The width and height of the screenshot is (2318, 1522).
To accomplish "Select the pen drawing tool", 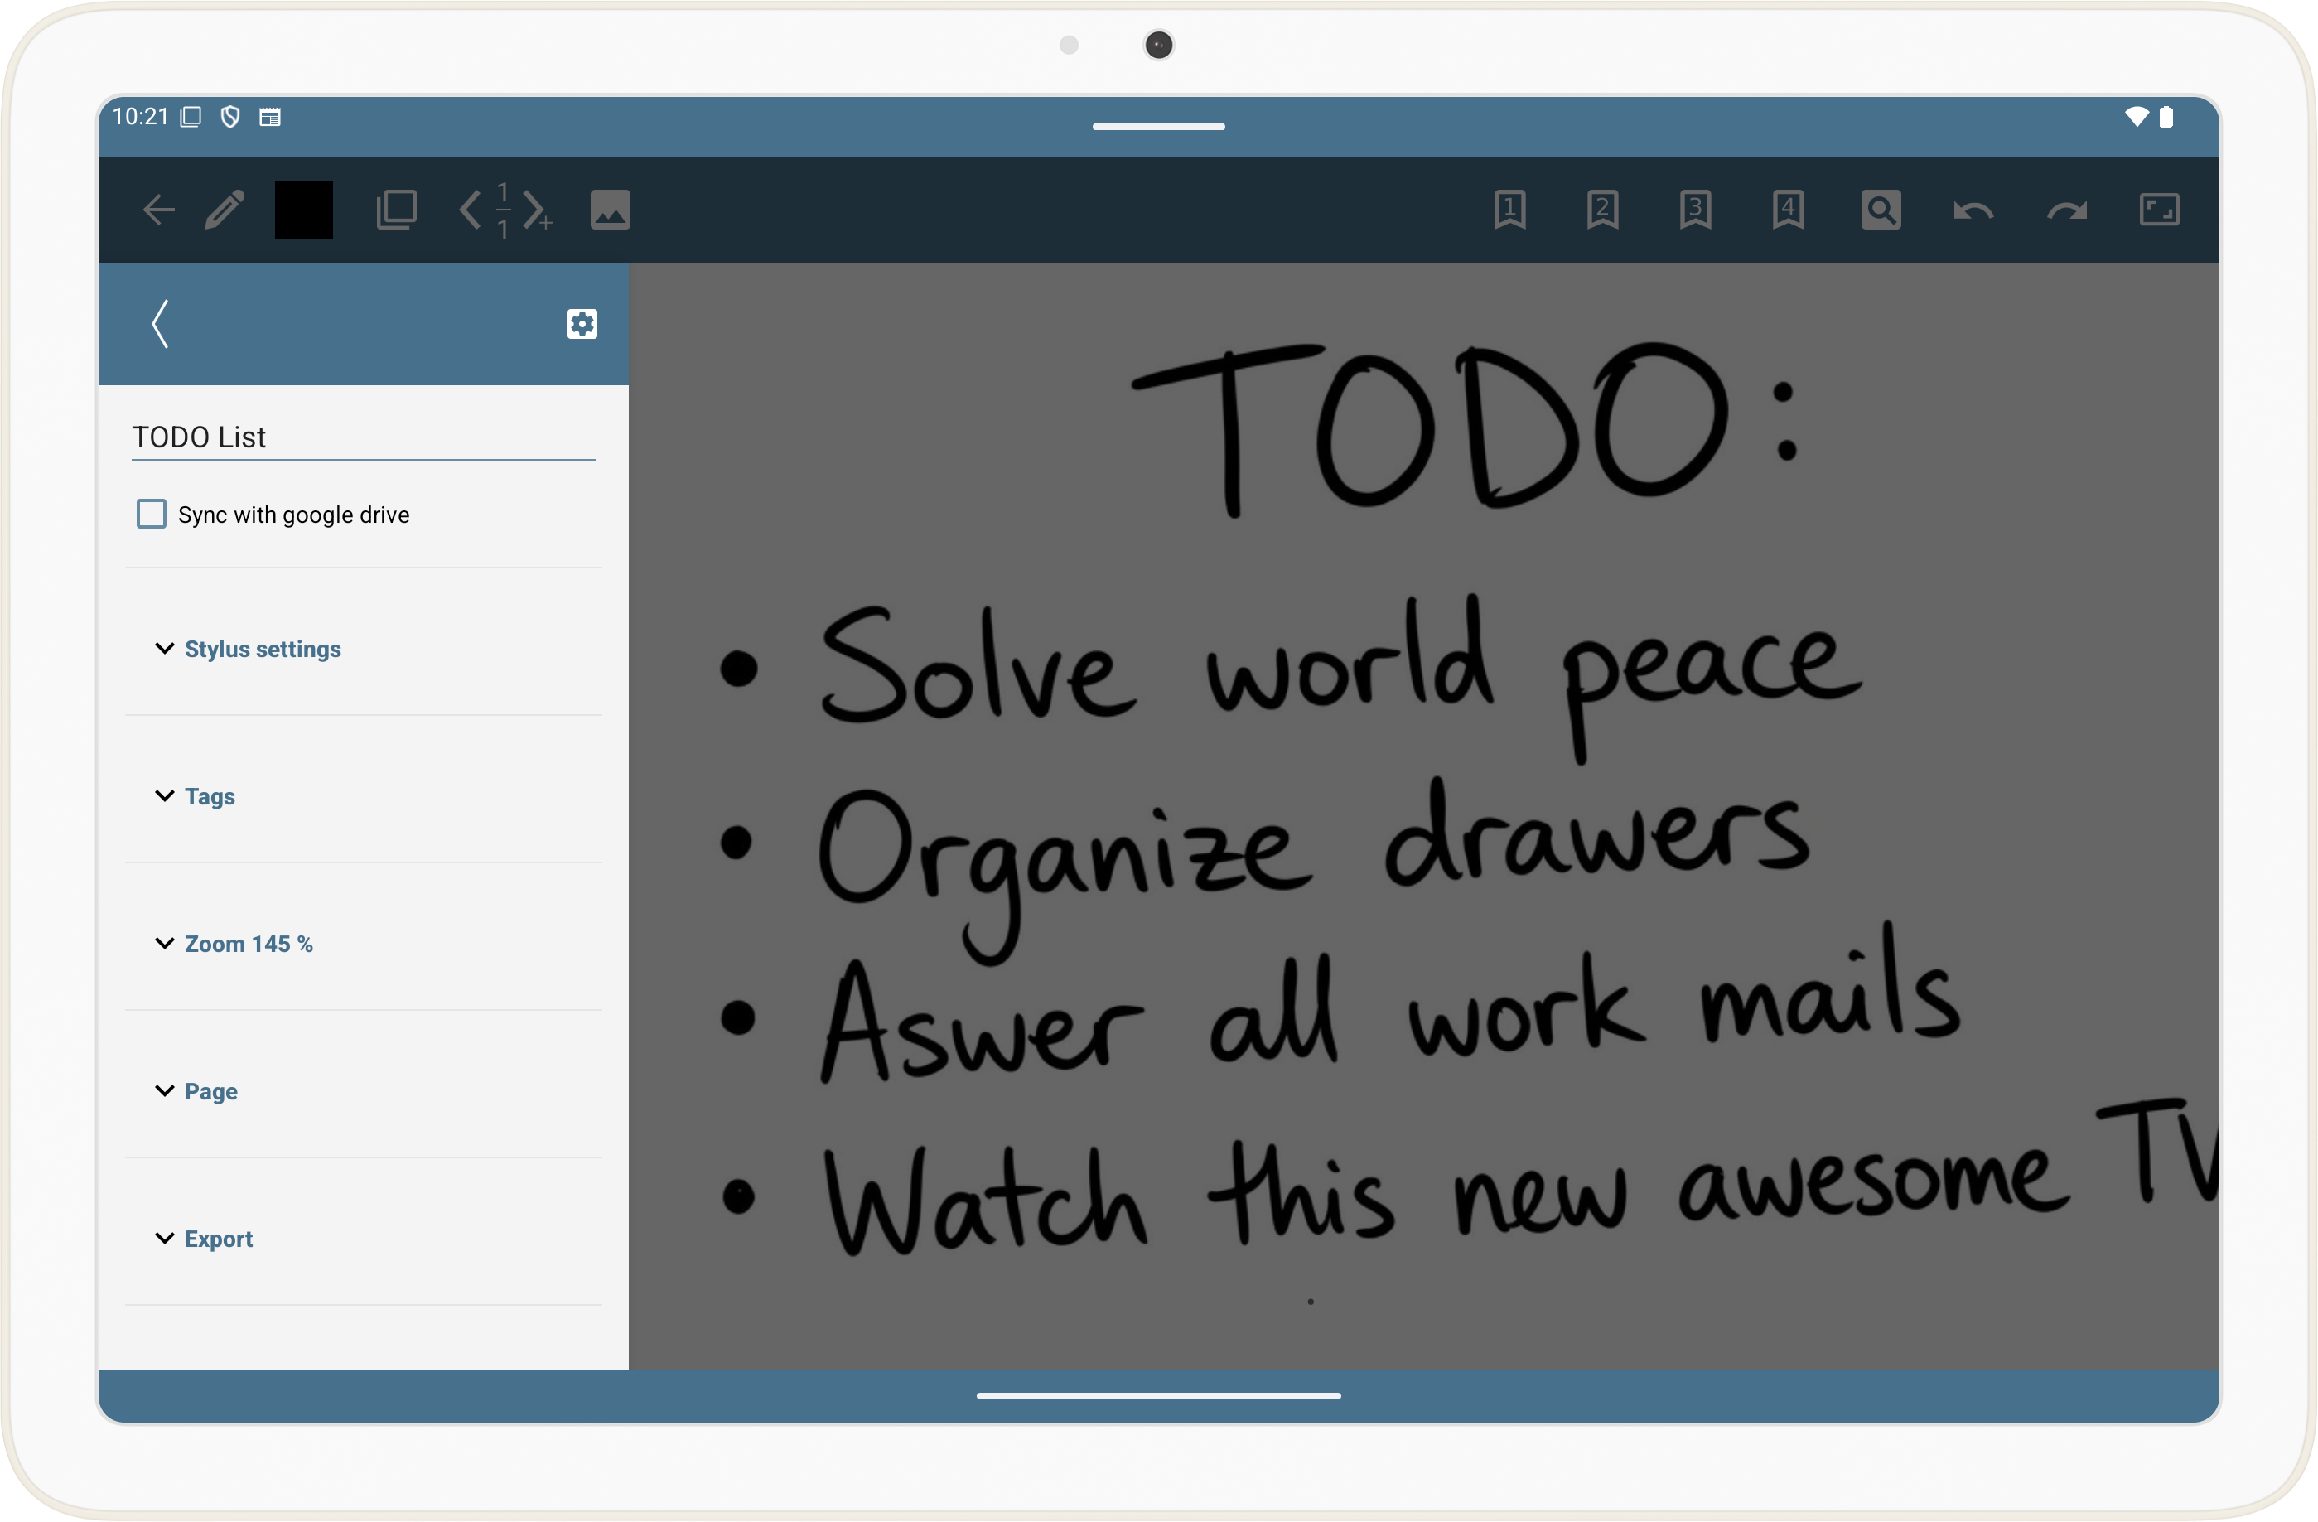I will click(224, 210).
